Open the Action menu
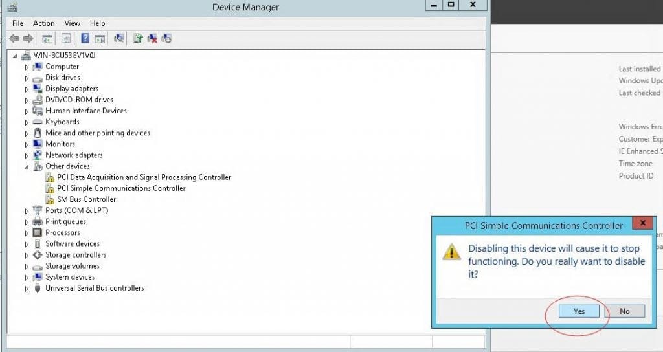The image size is (663, 352). point(43,23)
